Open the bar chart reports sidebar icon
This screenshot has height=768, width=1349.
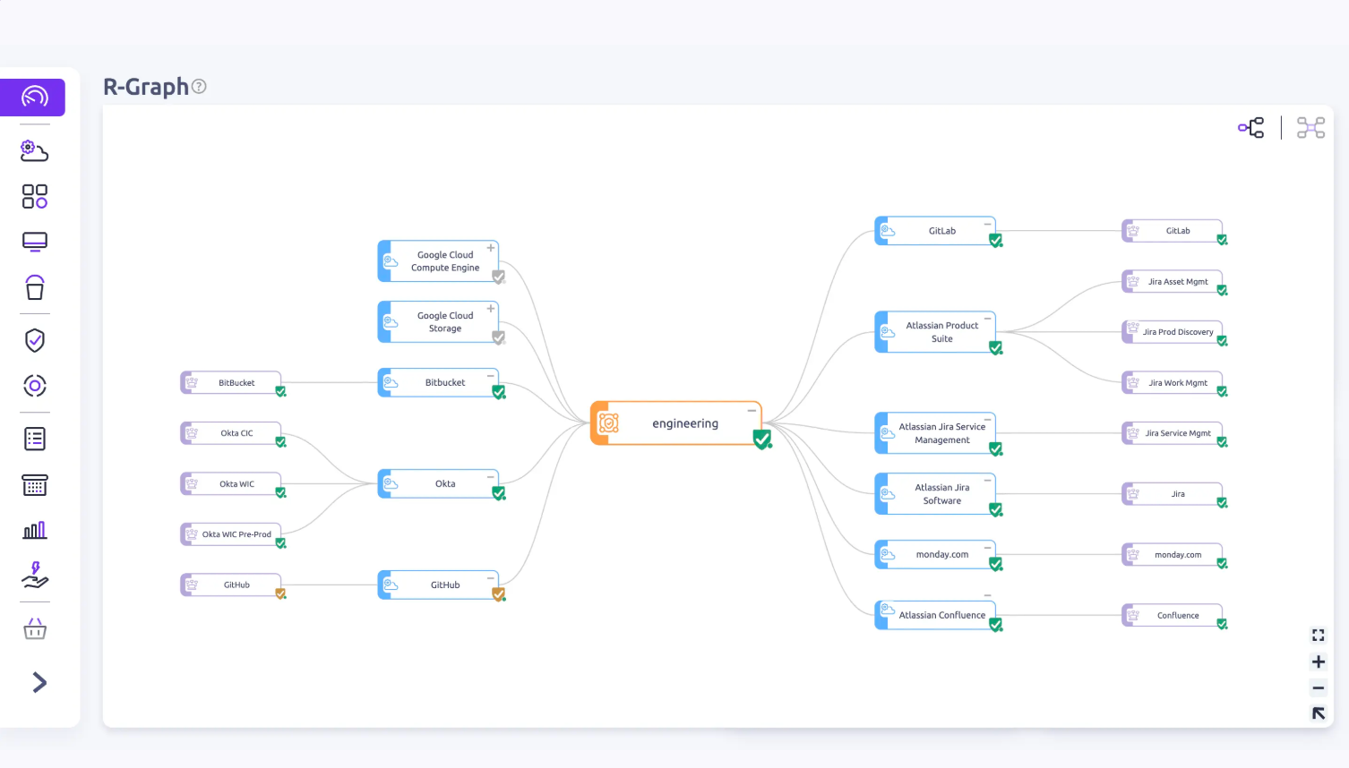coord(35,531)
